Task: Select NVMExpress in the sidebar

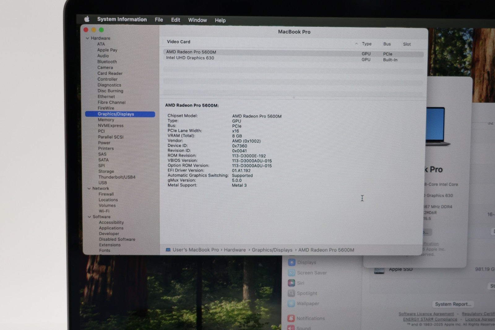Action: tap(111, 126)
